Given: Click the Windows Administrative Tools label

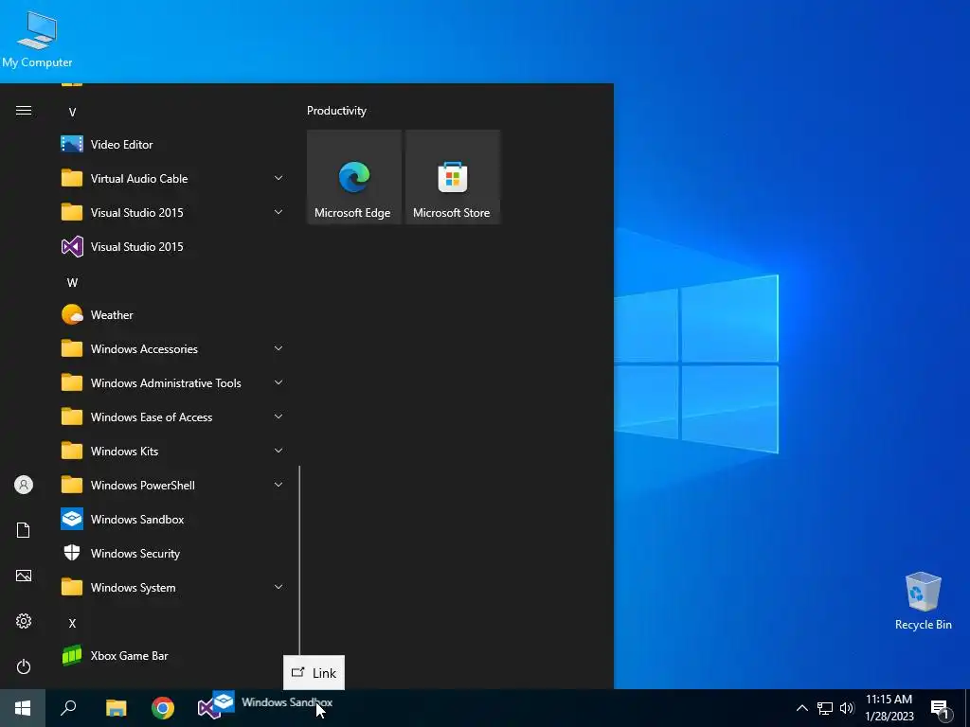Looking at the screenshot, I should coord(166,383).
